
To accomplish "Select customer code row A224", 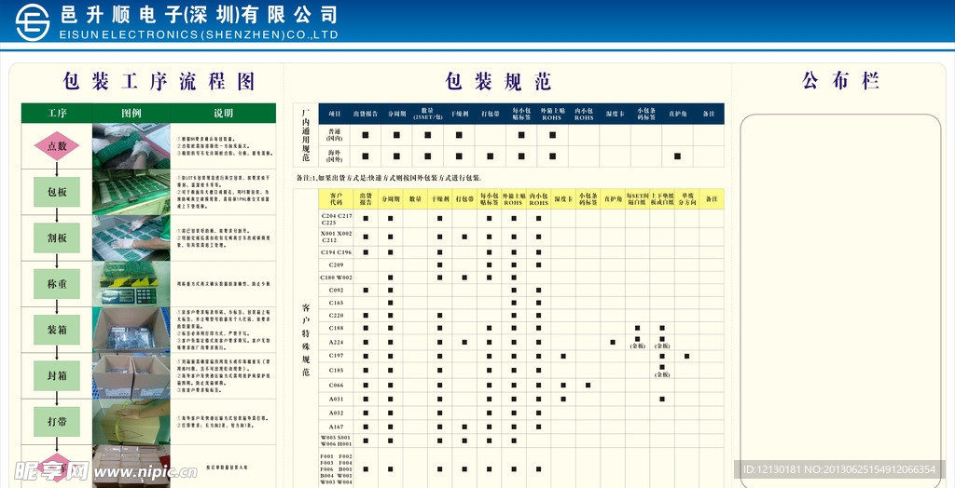I will pos(336,342).
